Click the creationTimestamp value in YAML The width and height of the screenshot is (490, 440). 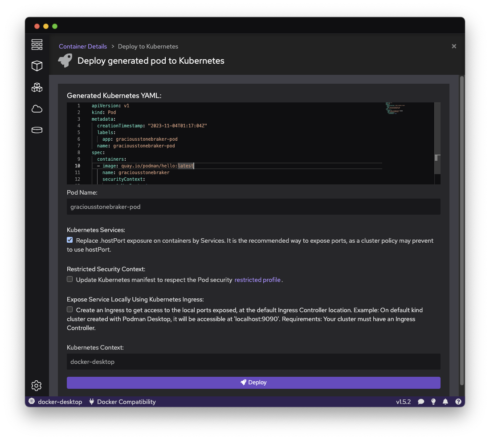(x=177, y=126)
